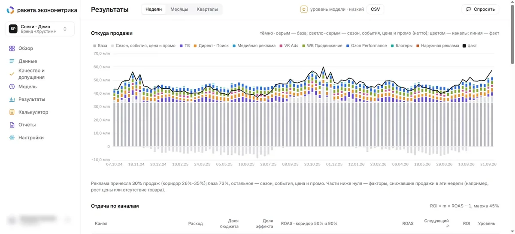Click the ROI column header
The height and width of the screenshot is (234, 515).
point(467,223)
